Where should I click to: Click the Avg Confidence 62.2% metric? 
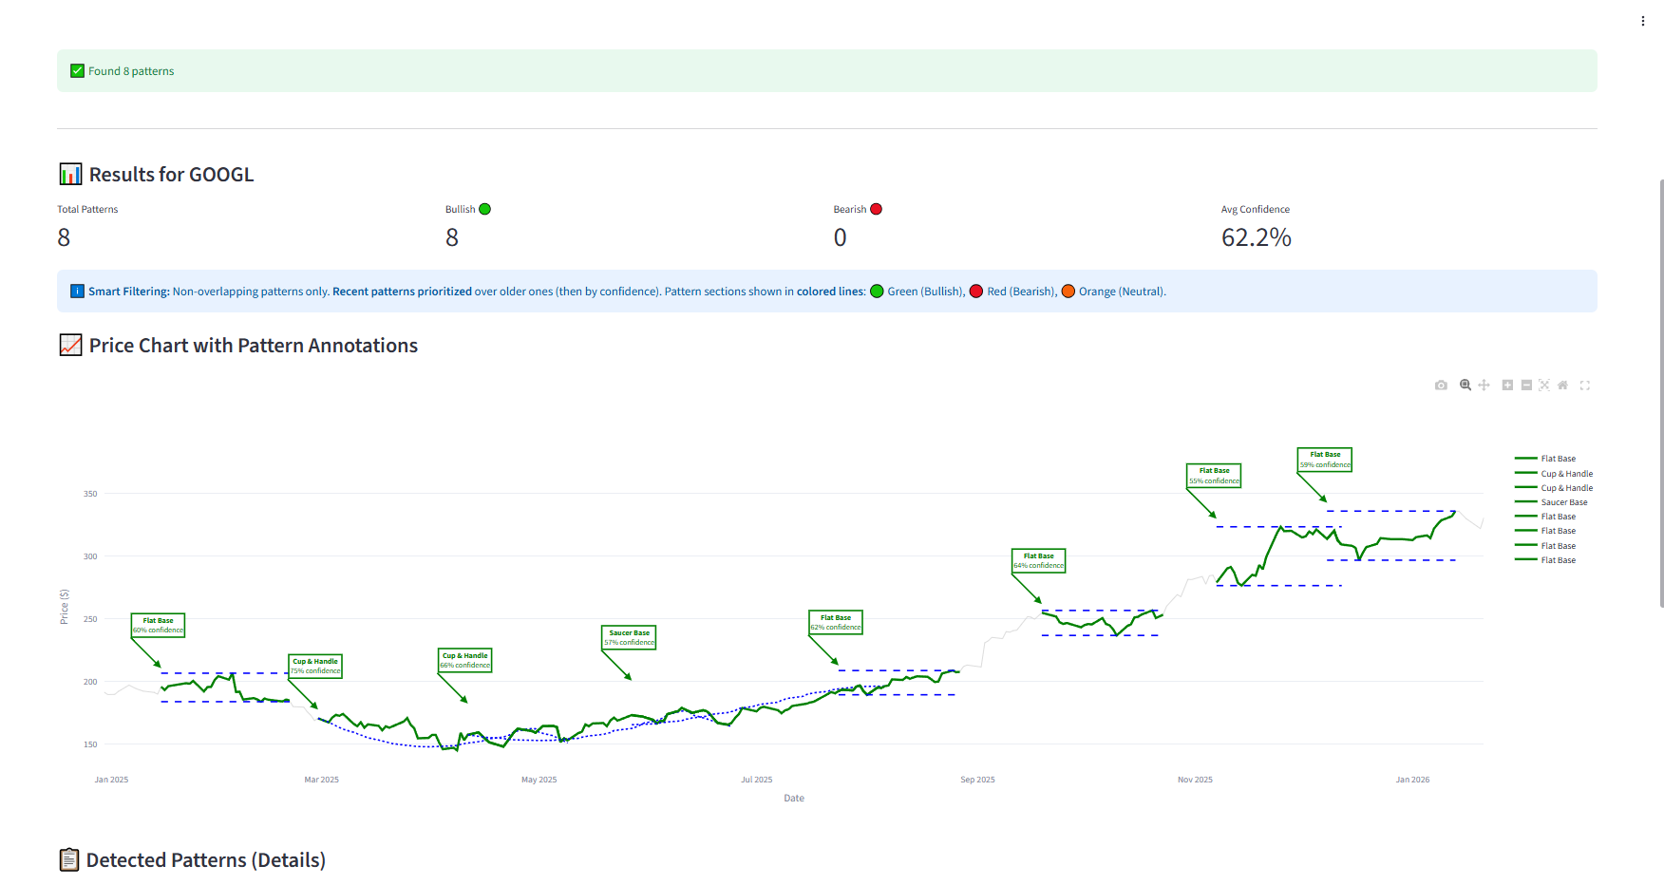point(1256,237)
